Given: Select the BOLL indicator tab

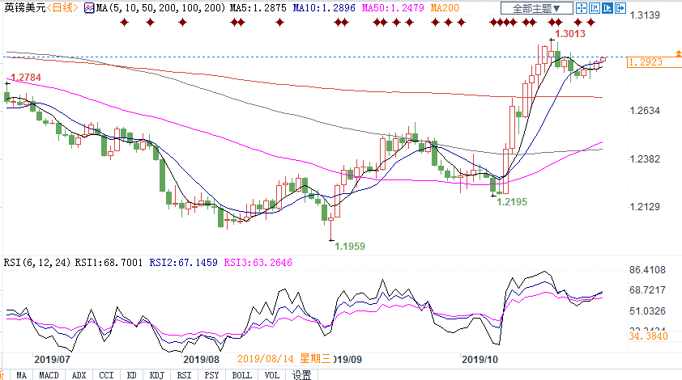Looking at the screenshot, I should click(241, 374).
